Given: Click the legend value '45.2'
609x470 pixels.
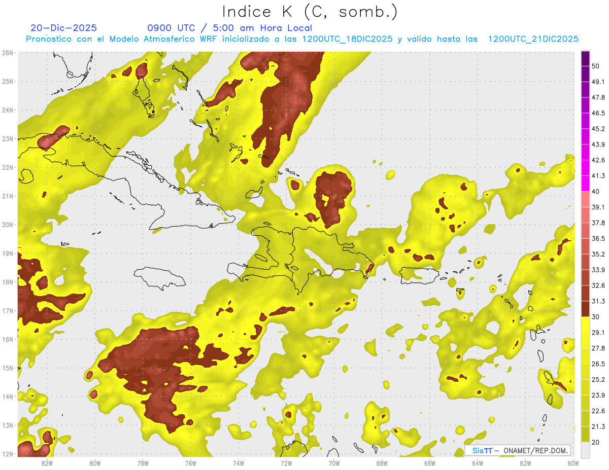Looking at the screenshot, I should [x=598, y=129].
